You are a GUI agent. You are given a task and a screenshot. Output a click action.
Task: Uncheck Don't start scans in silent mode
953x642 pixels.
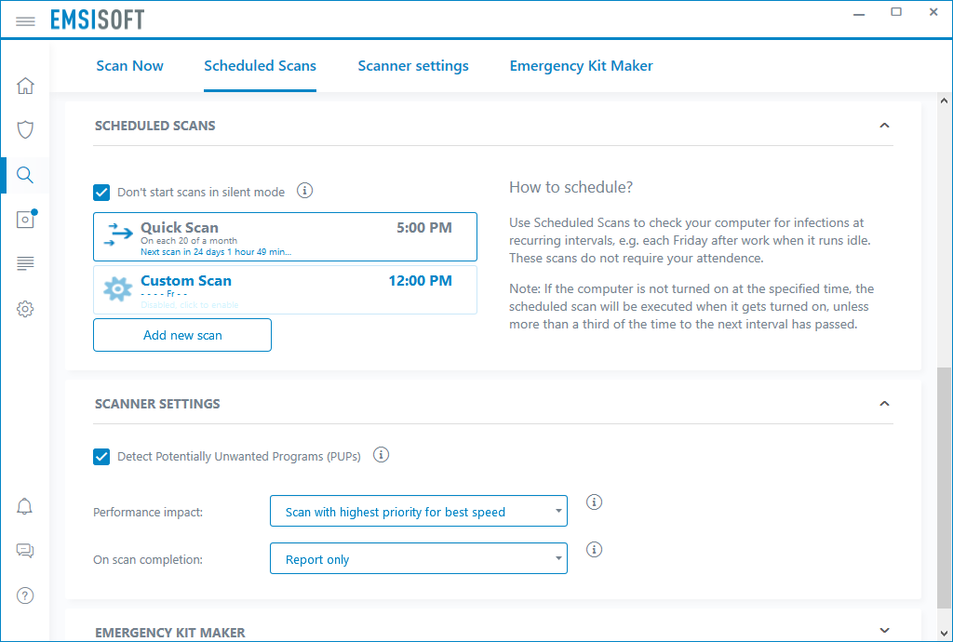pos(101,192)
